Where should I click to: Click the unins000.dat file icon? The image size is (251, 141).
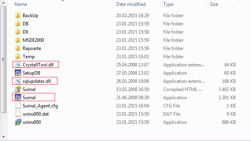tap(18, 114)
